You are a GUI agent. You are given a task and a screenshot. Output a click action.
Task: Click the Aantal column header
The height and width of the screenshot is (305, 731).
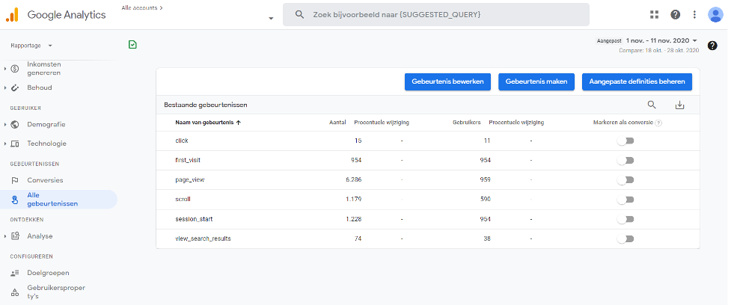[337, 123]
